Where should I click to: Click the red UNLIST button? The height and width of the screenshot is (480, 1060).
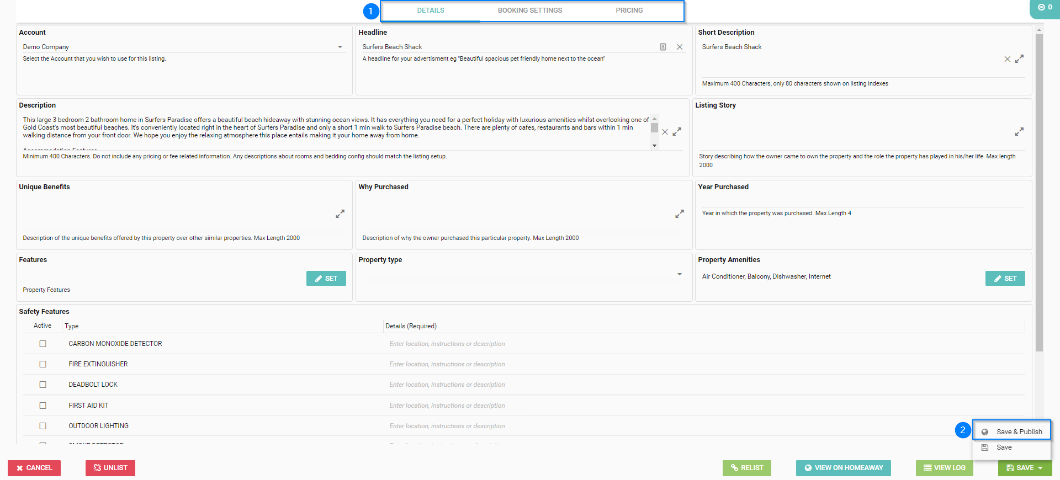click(110, 468)
